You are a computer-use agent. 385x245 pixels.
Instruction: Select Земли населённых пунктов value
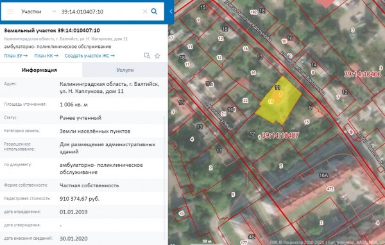pyautogui.click(x=95, y=131)
